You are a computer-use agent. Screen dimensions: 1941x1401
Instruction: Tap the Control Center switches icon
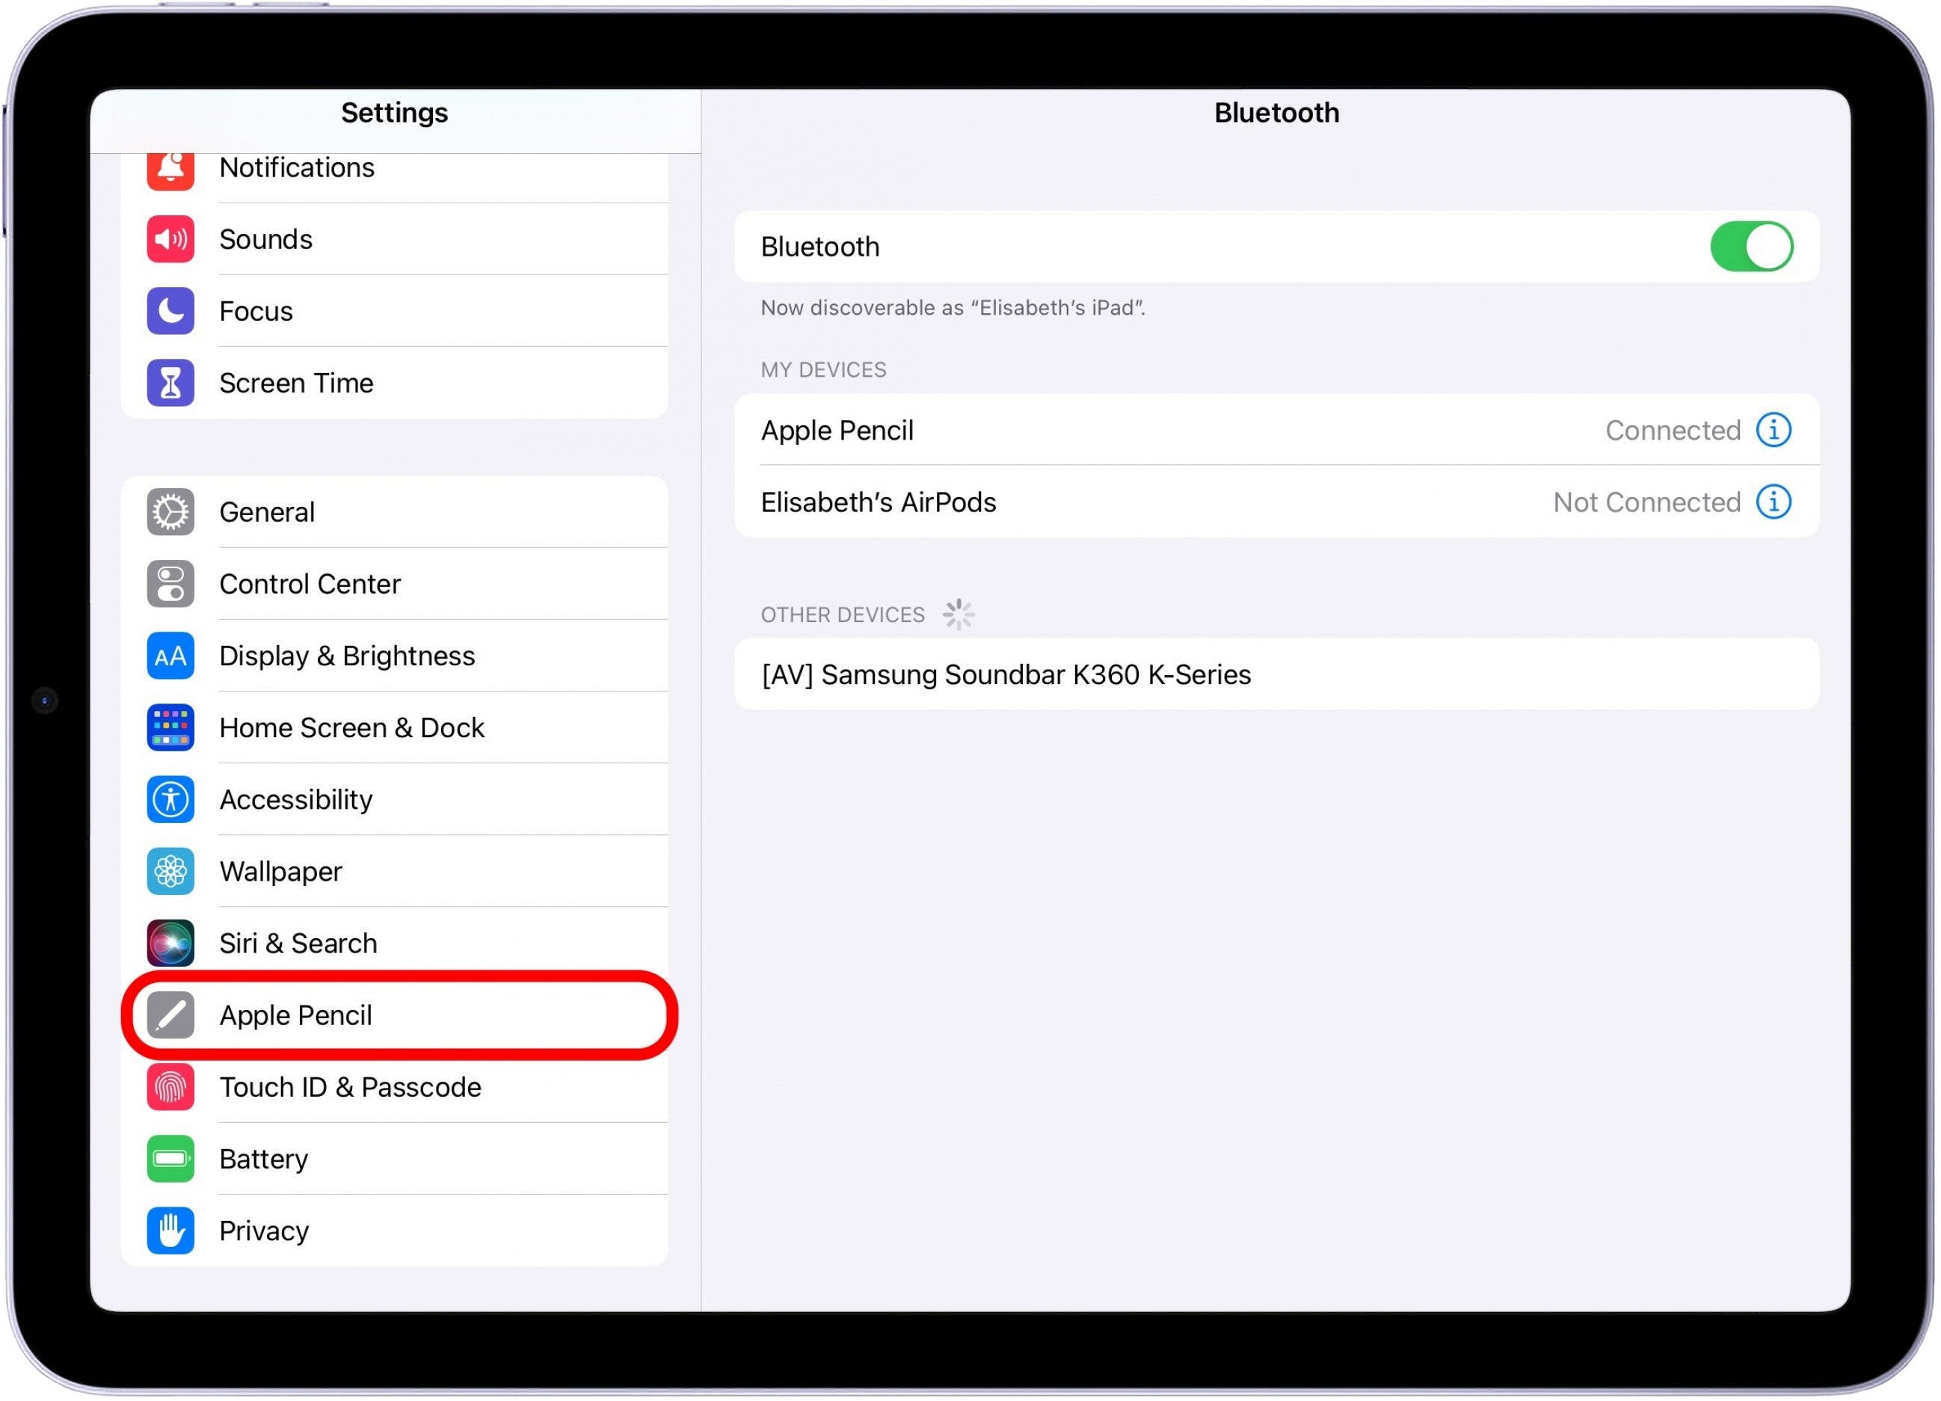tap(170, 584)
